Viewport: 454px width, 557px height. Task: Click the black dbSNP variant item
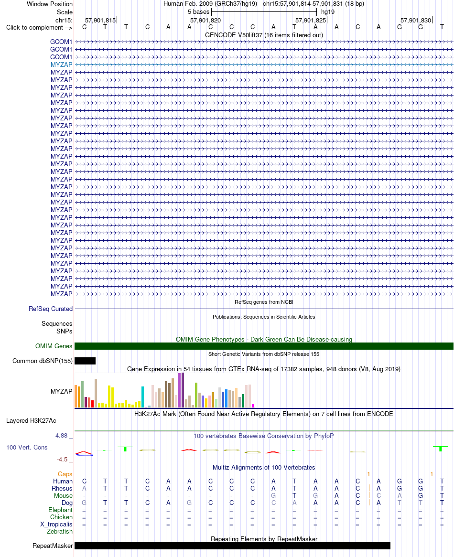[x=85, y=361]
